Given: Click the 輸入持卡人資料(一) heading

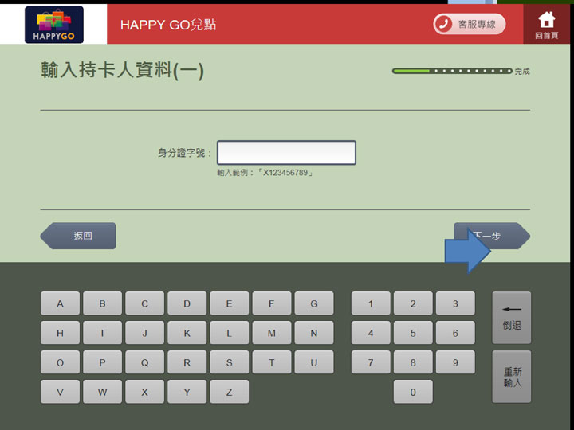Looking at the screenshot, I should point(122,70).
